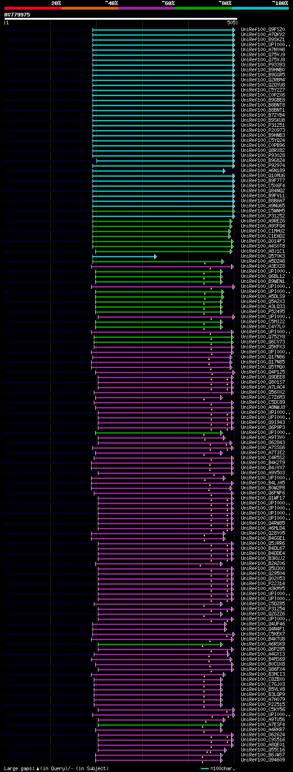Click the query end position label 505

(231, 22)
